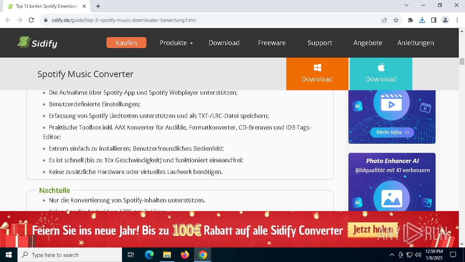
Task: Go back with browser back arrow
Action: (8, 20)
